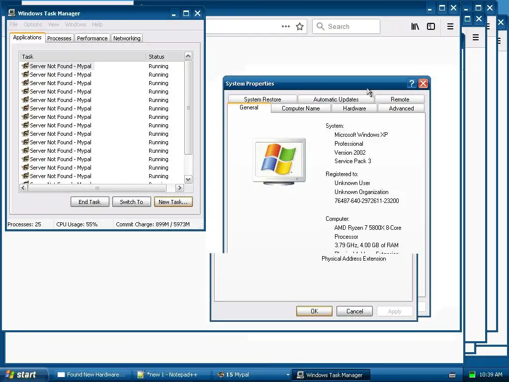Open the Hardware tab

pyautogui.click(x=354, y=108)
